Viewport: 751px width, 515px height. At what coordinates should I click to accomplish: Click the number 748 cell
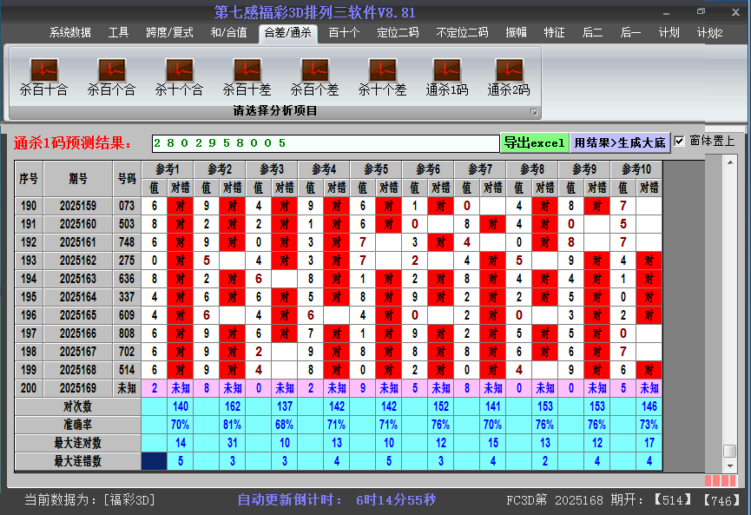coord(127,242)
